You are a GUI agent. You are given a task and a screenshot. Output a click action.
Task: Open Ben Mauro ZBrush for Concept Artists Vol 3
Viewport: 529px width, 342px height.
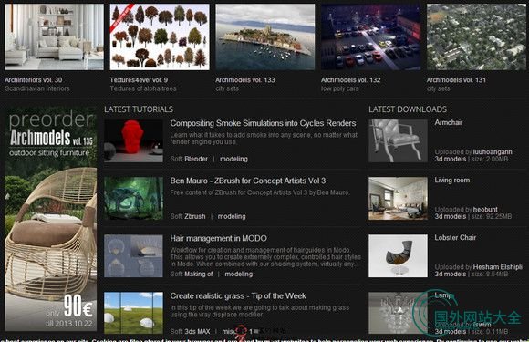click(248, 181)
